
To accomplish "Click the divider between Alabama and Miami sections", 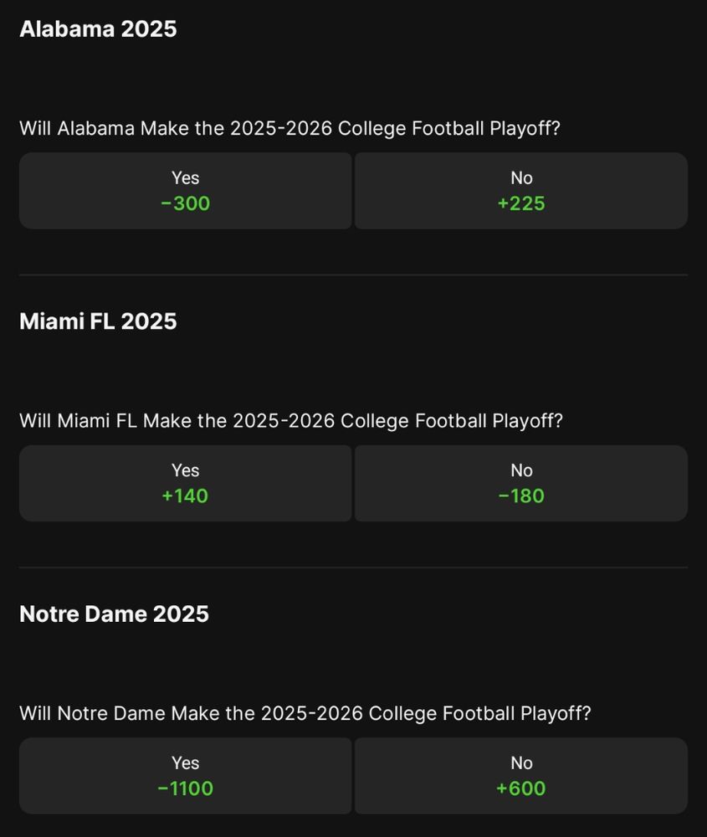I will 353,275.
